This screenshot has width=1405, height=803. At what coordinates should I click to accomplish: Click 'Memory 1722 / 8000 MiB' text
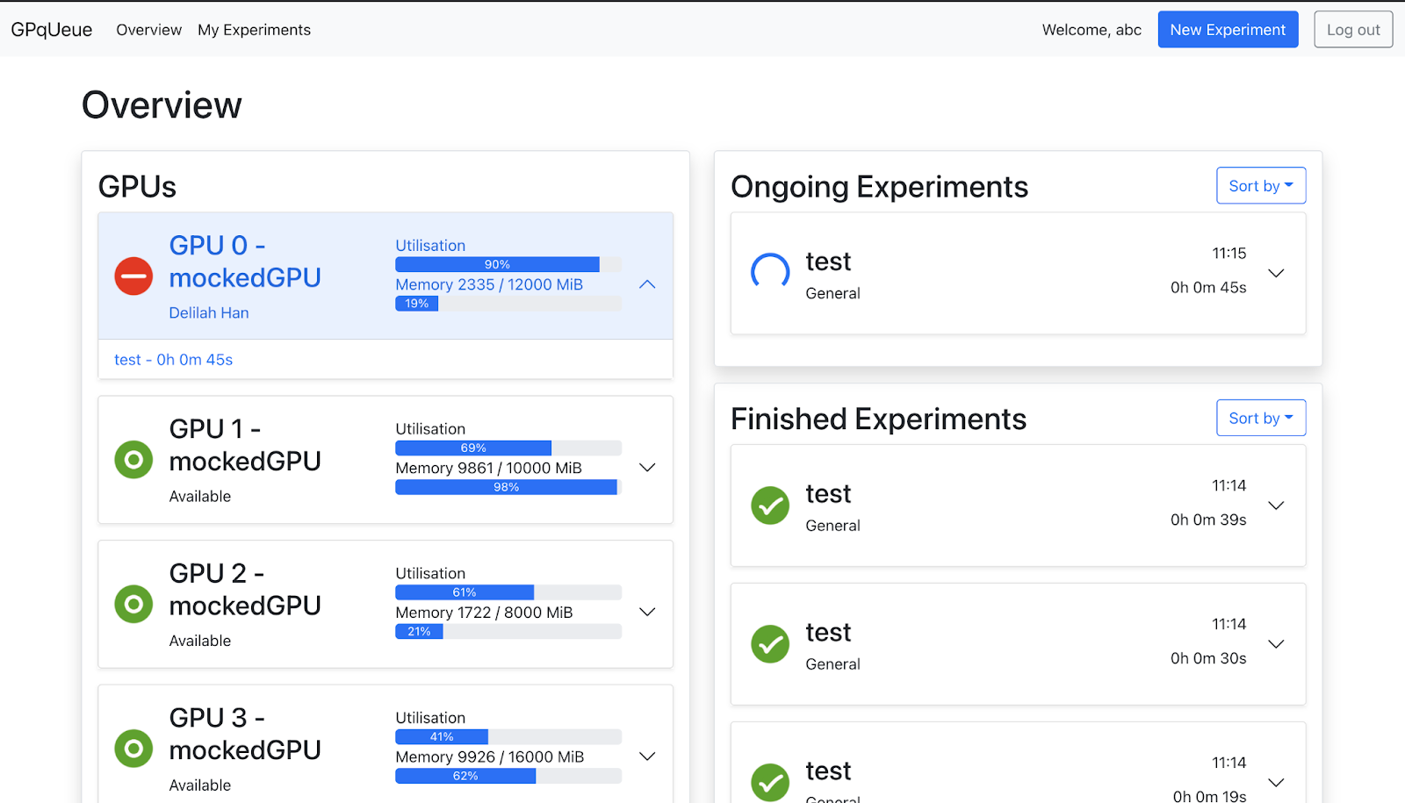point(484,613)
